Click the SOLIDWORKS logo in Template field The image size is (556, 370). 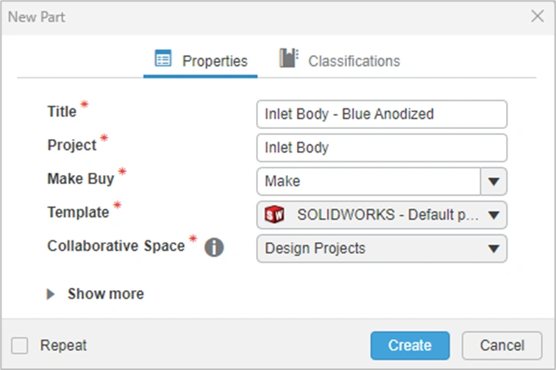[x=275, y=215]
